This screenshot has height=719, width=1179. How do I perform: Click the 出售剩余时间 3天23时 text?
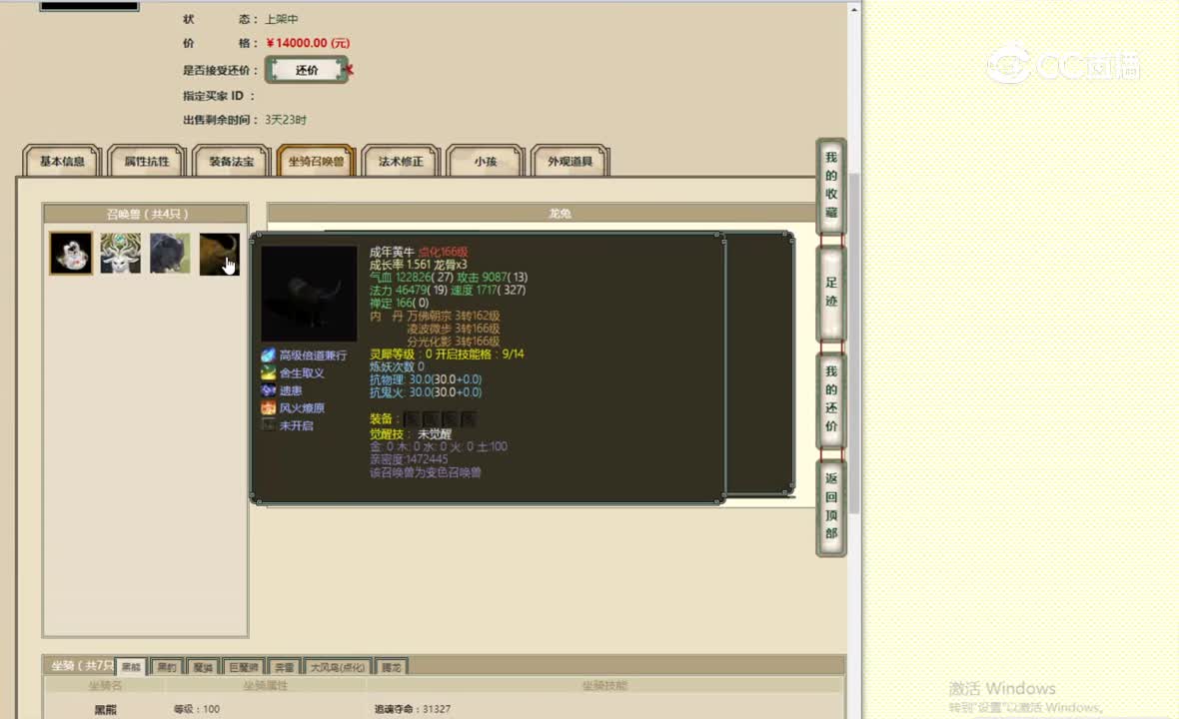(245, 120)
